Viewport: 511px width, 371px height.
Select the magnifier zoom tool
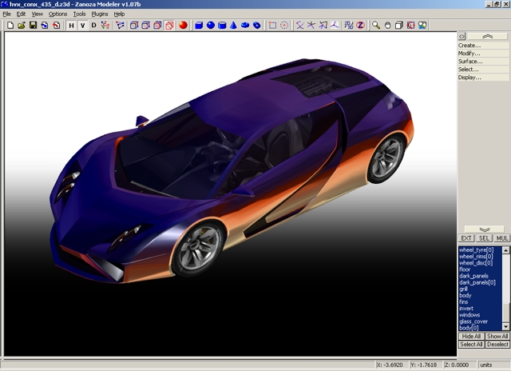click(377, 26)
